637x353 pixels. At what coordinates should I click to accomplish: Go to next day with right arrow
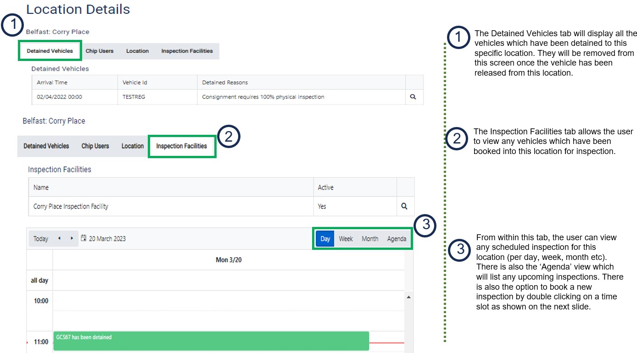click(72, 238)
